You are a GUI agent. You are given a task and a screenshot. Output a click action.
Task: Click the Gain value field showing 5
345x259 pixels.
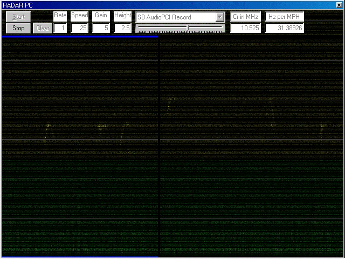pyautogui.click(x=101, y=28)
